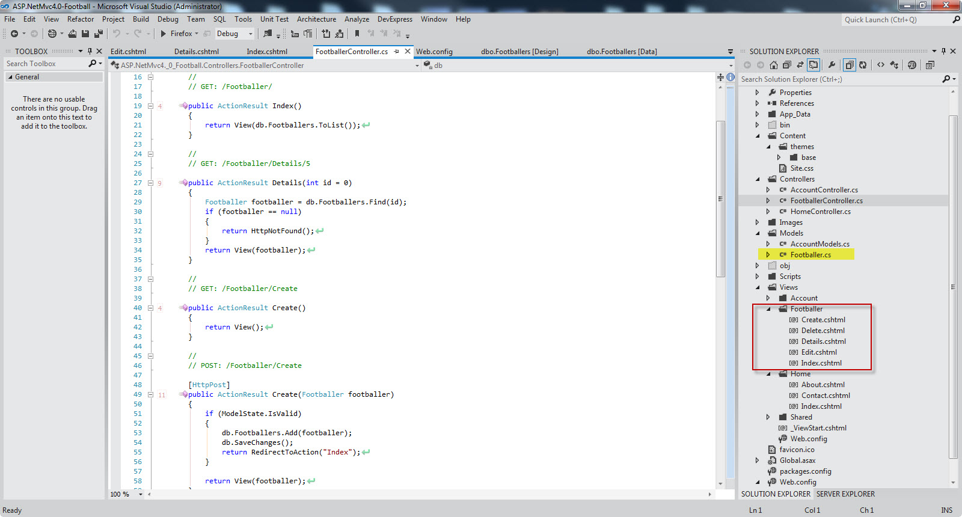Select FootballerController.cs in Solution Explorer
The image size is (962, 517).
[826, 201]
